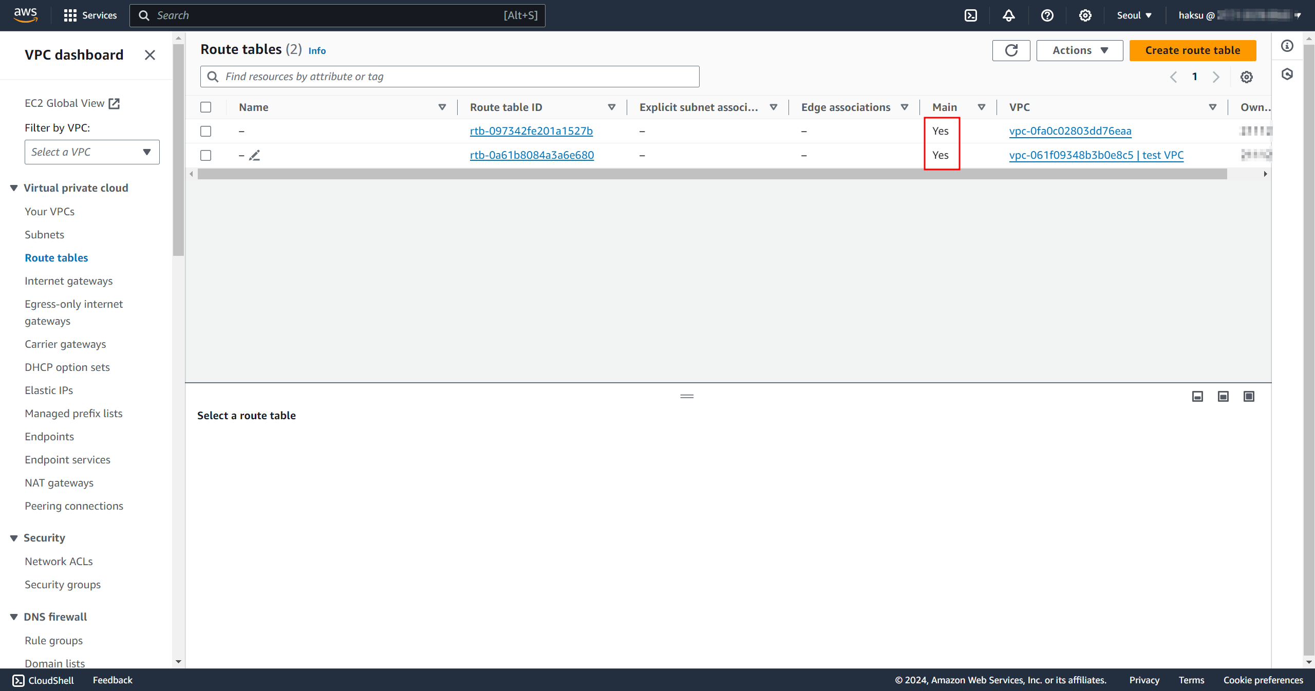
Task: Select all route tables checkbox
Action: pos(206,107)
